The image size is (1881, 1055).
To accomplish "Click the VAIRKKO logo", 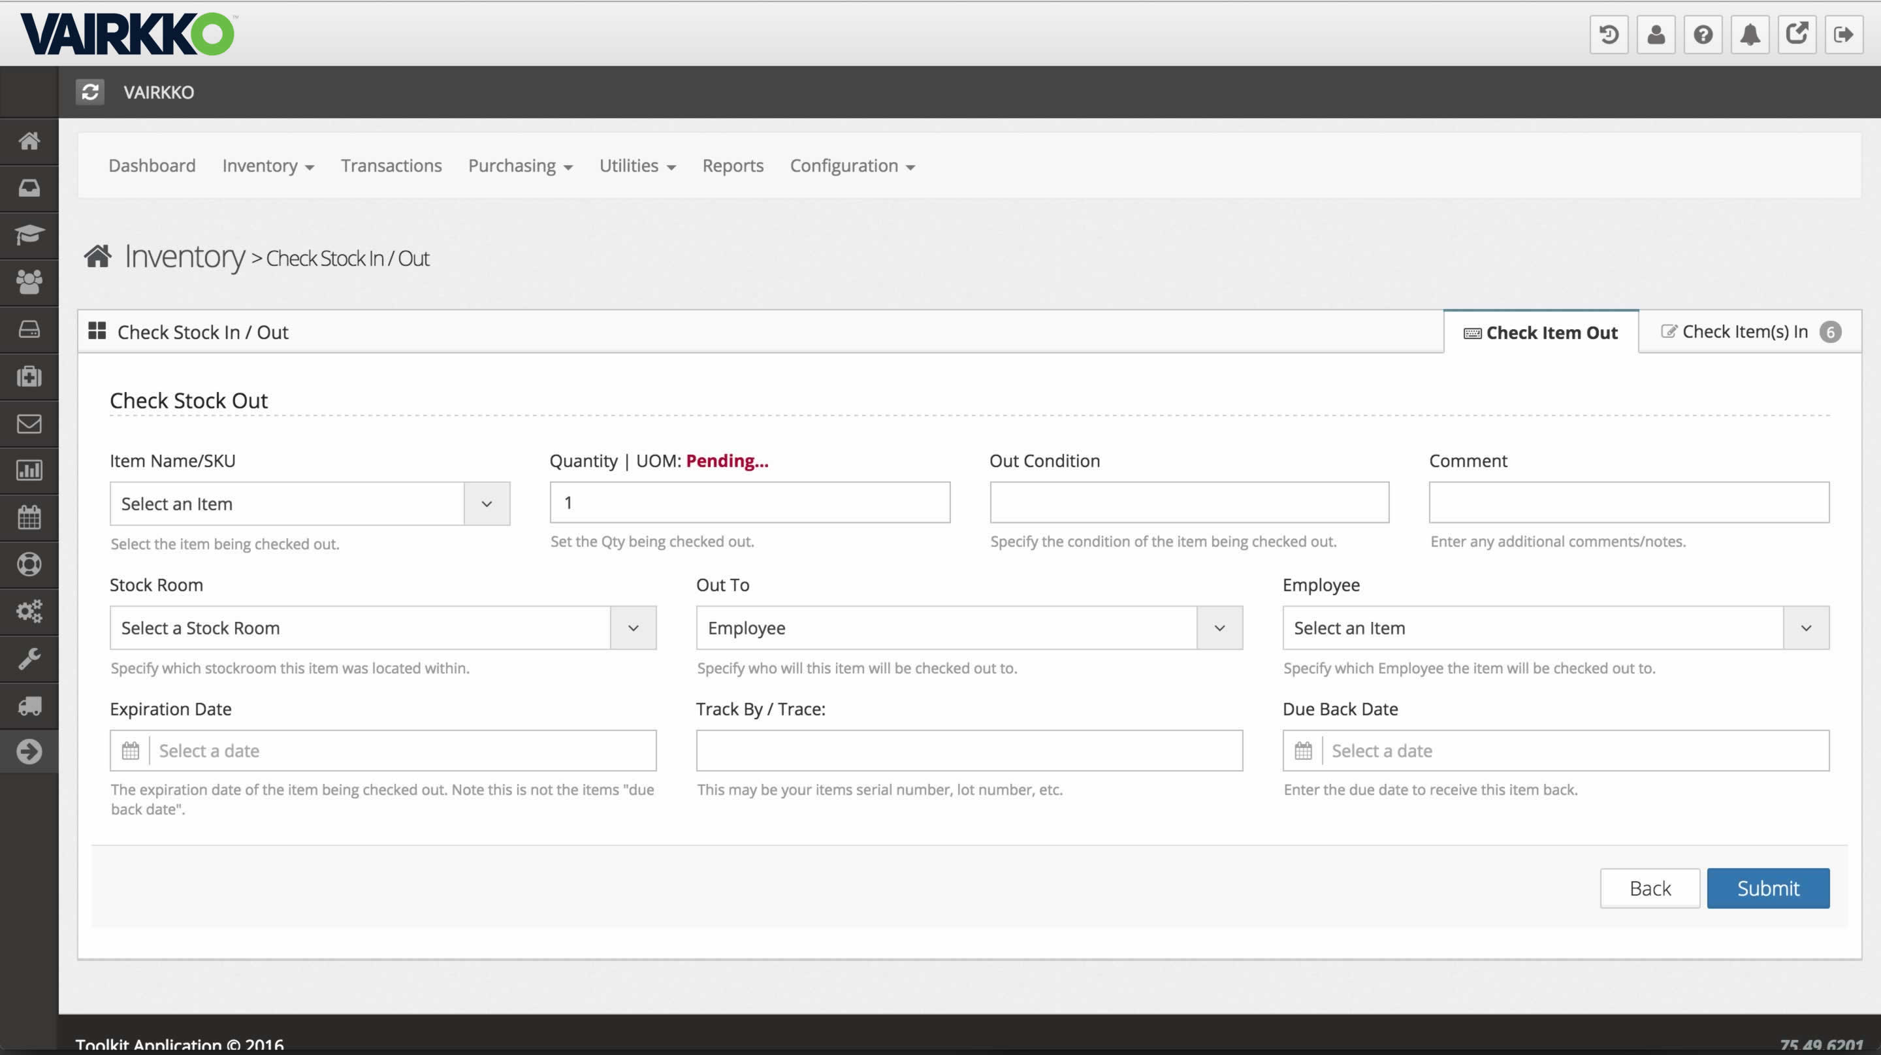I will [x=127, y=35].
